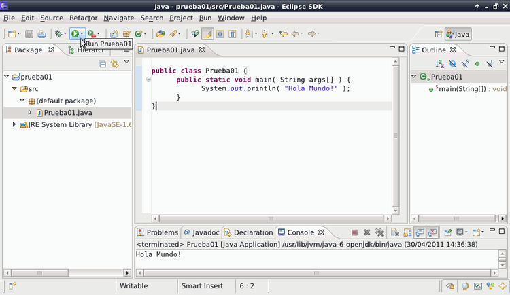This screenshot has width=510, height=295.
Task: Toggle Hide Non-Public Members in Outline
Action: click(x=477, y=64)
